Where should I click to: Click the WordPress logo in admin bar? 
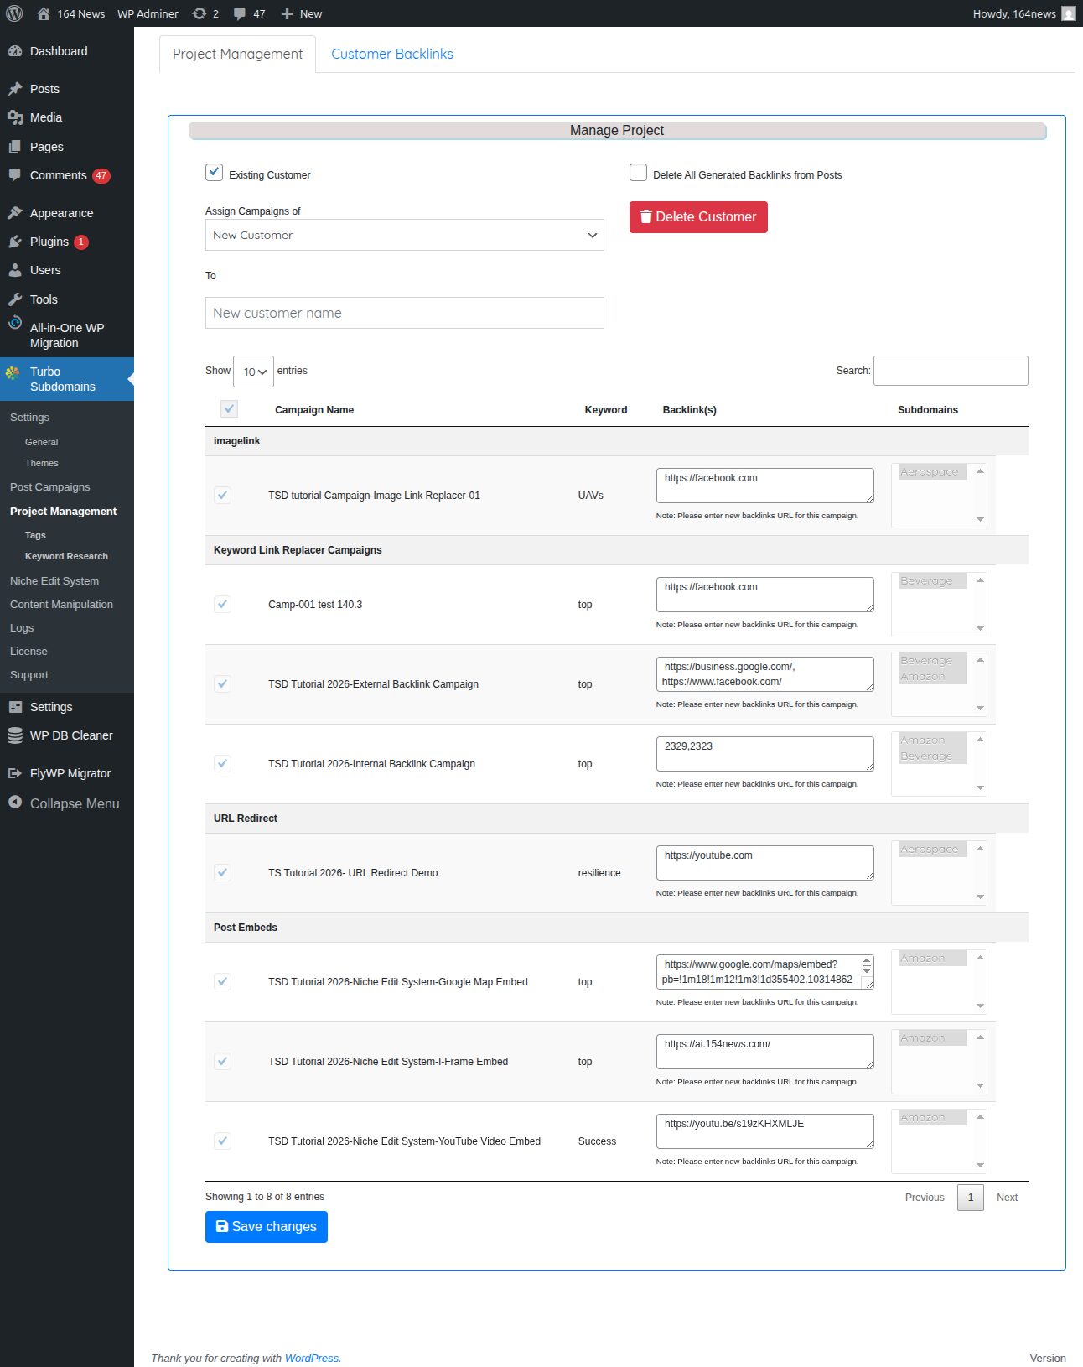pyautogui.click(x=14, y=13)
